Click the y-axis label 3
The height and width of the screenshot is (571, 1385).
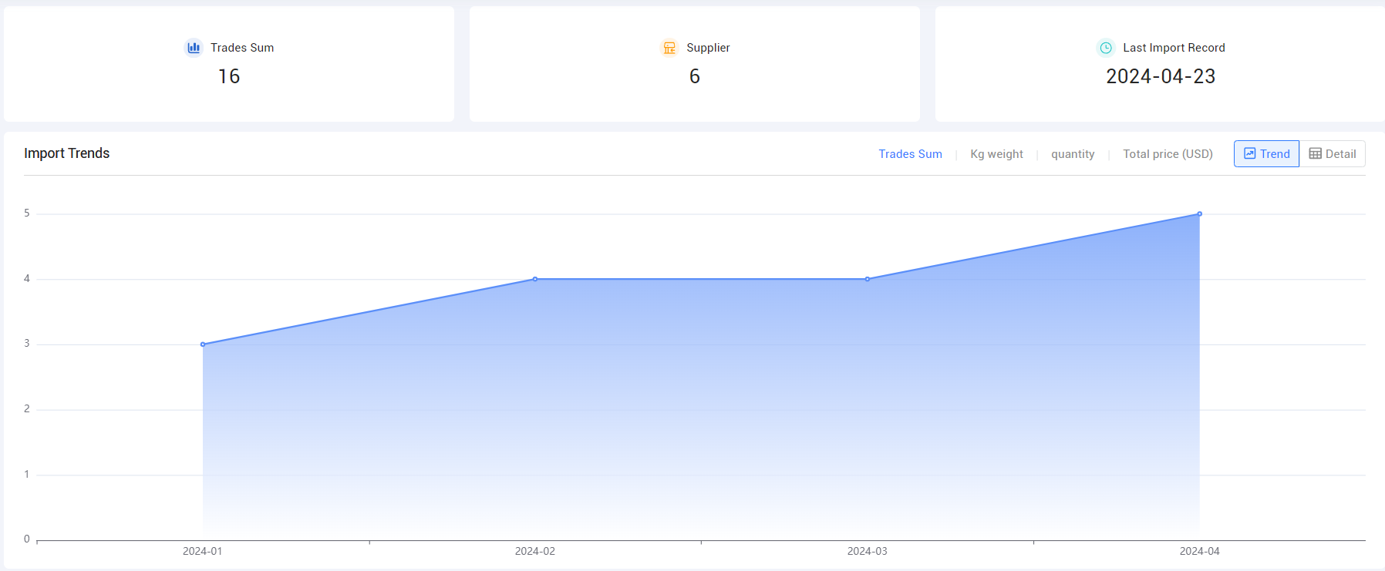27,343
